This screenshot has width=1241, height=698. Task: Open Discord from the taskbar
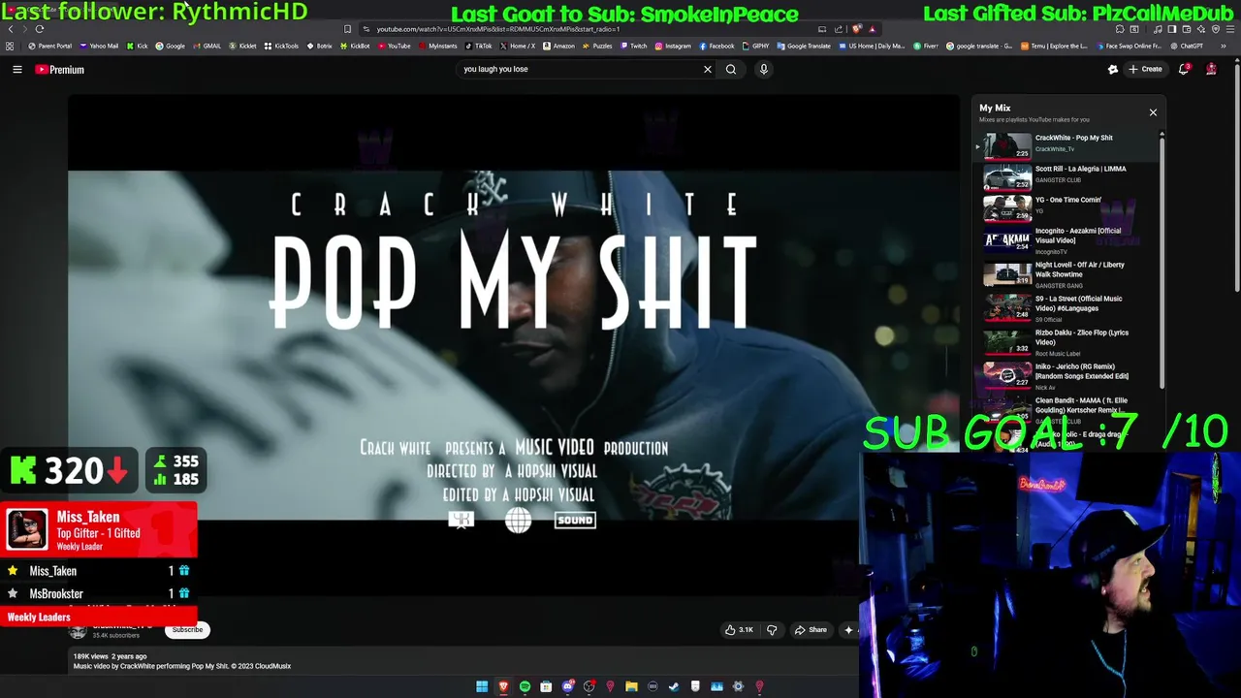(x=567, y=687)
